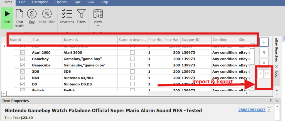Toggle Enabled checkbox for Atari 2600

[x=23, y=53]
